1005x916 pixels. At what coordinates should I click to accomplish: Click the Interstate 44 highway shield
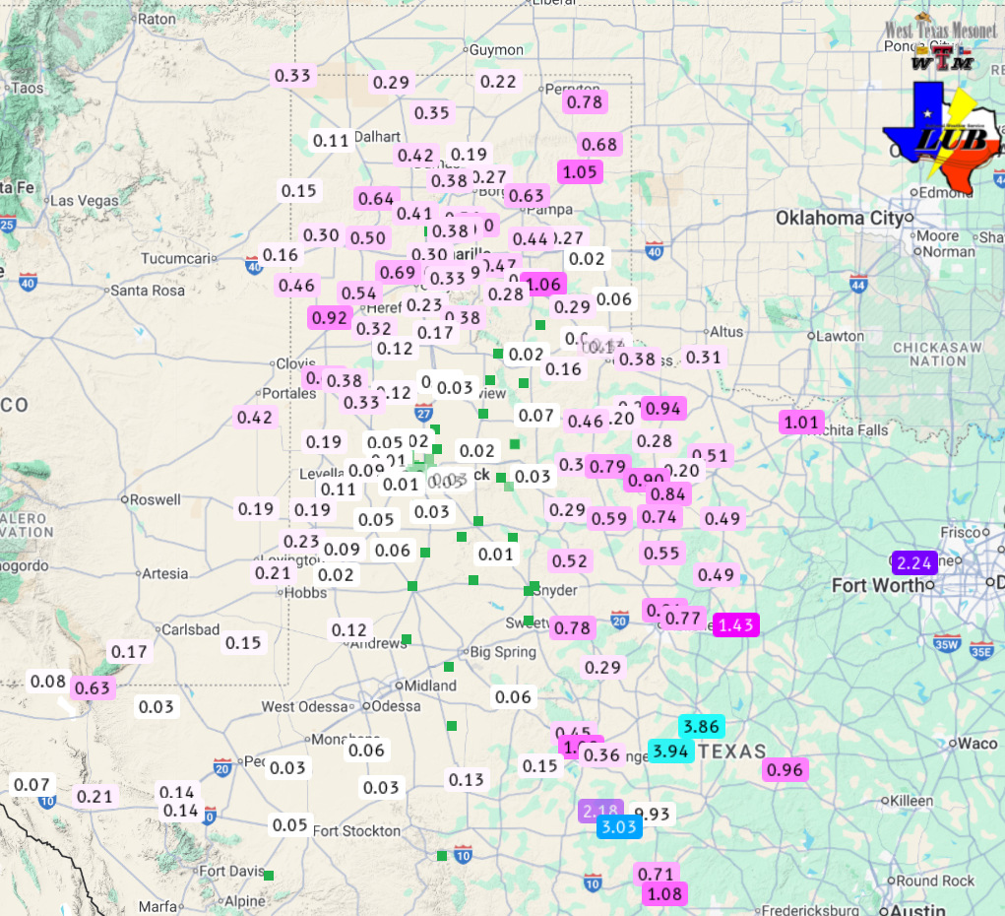[x=857, y=285]
